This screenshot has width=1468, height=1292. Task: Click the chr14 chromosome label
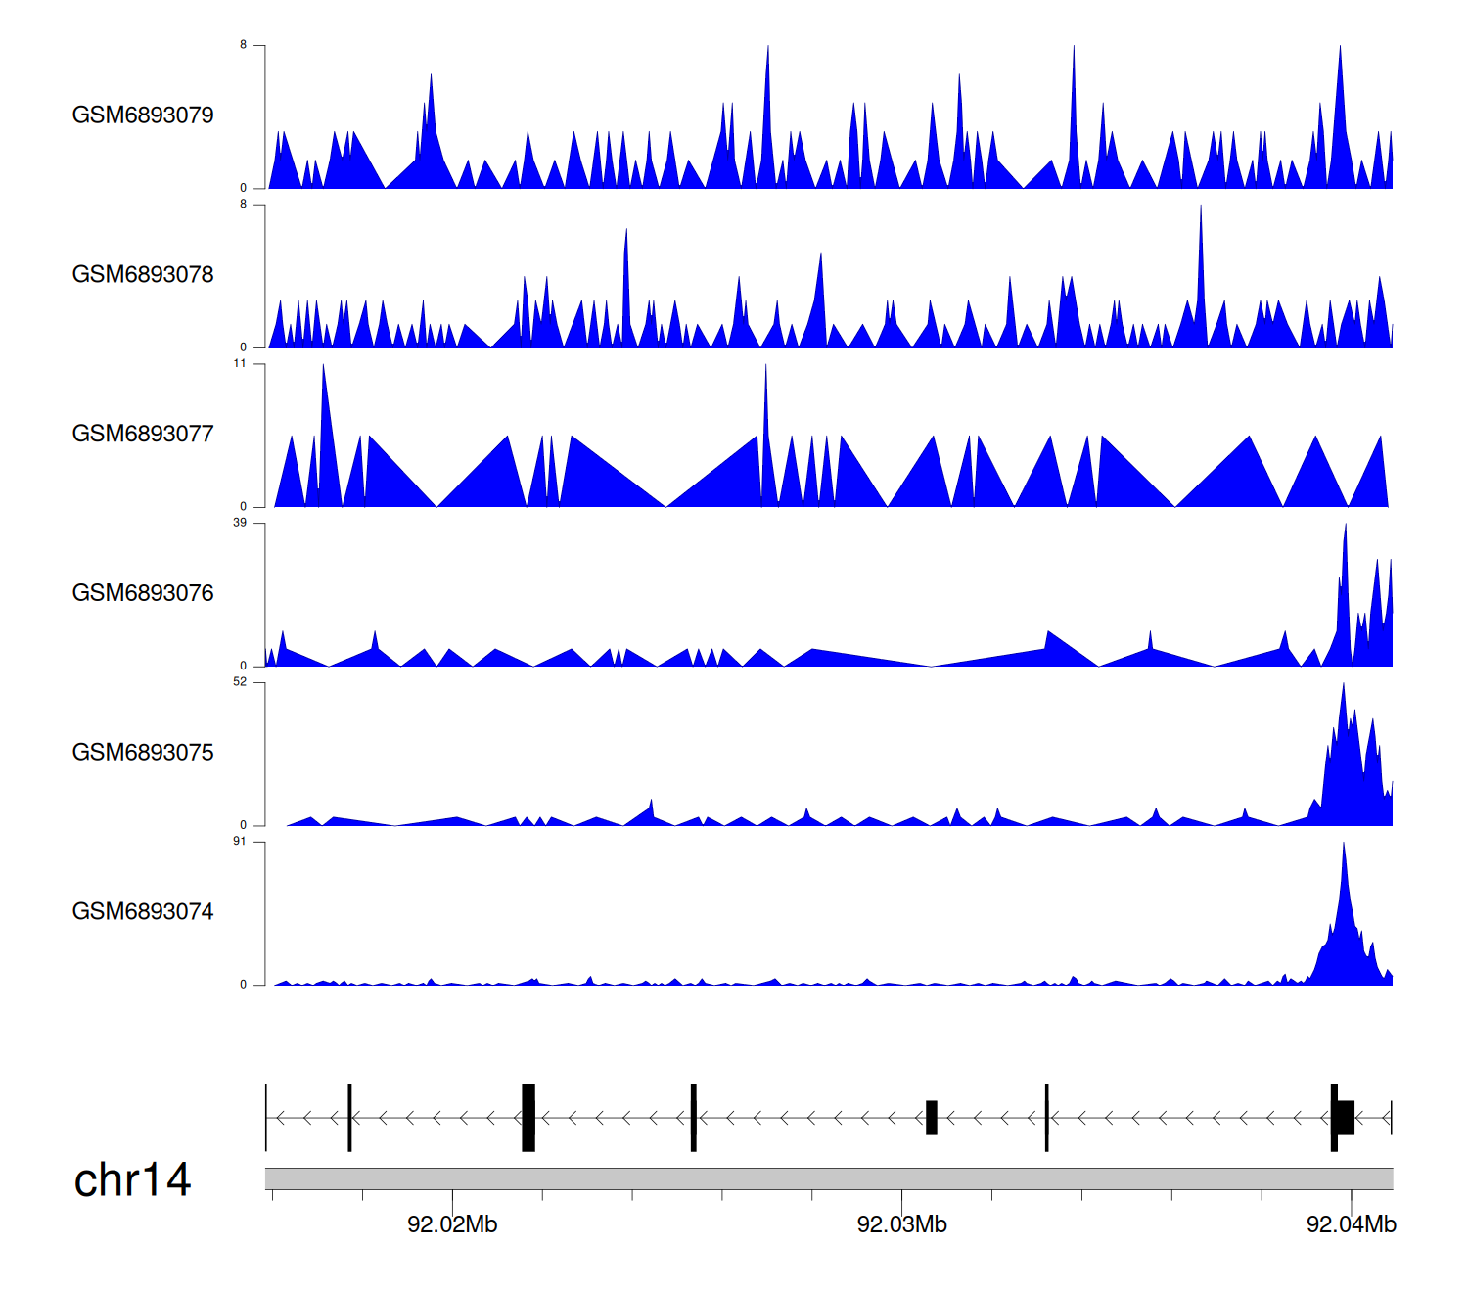point(132,1179)
